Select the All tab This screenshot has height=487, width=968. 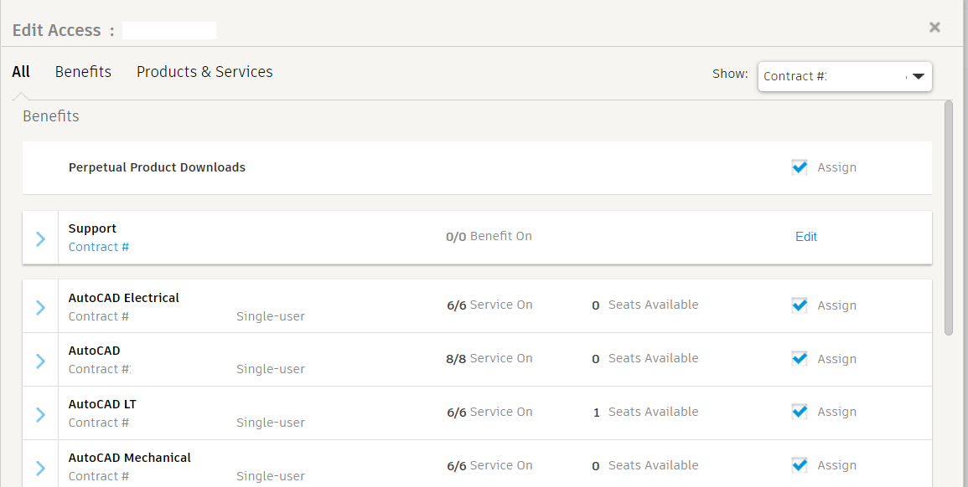tap(21, 72)
